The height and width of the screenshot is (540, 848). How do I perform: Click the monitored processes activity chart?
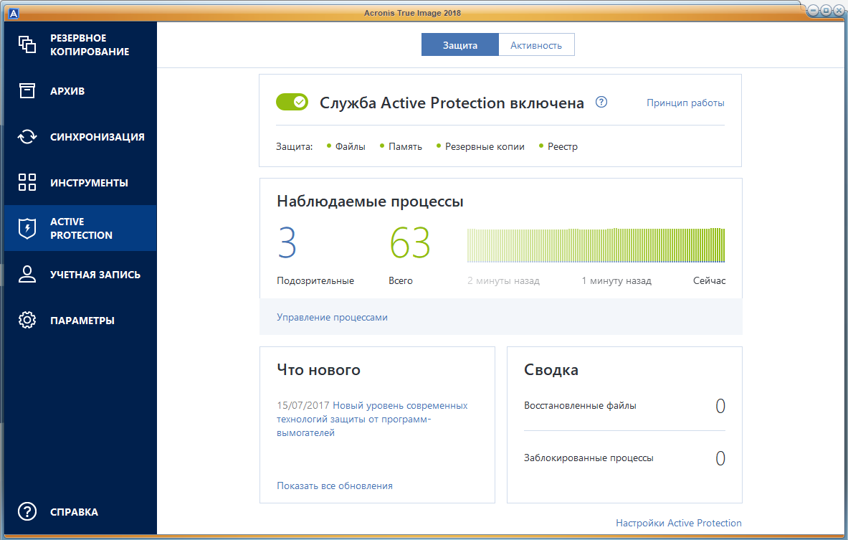(596, 246)
